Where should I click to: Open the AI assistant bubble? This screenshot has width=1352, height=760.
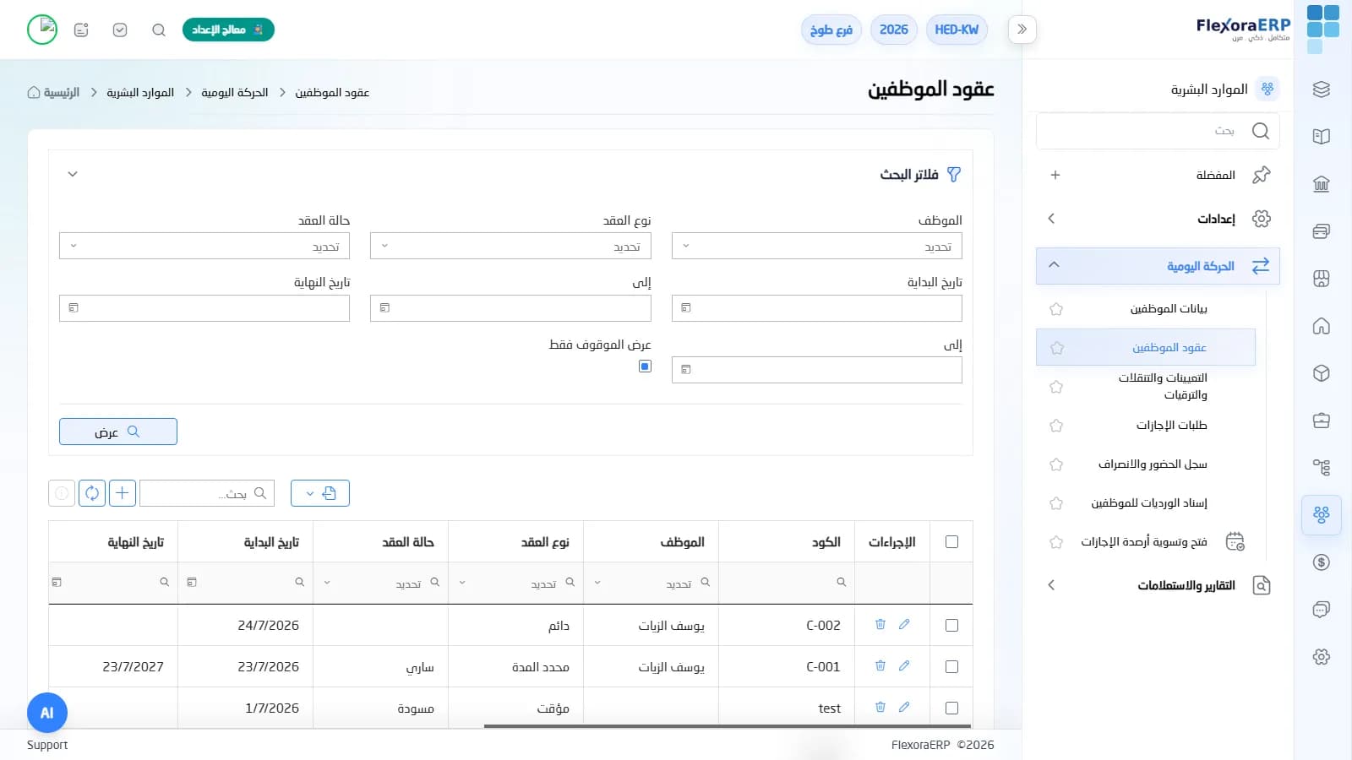47,713
